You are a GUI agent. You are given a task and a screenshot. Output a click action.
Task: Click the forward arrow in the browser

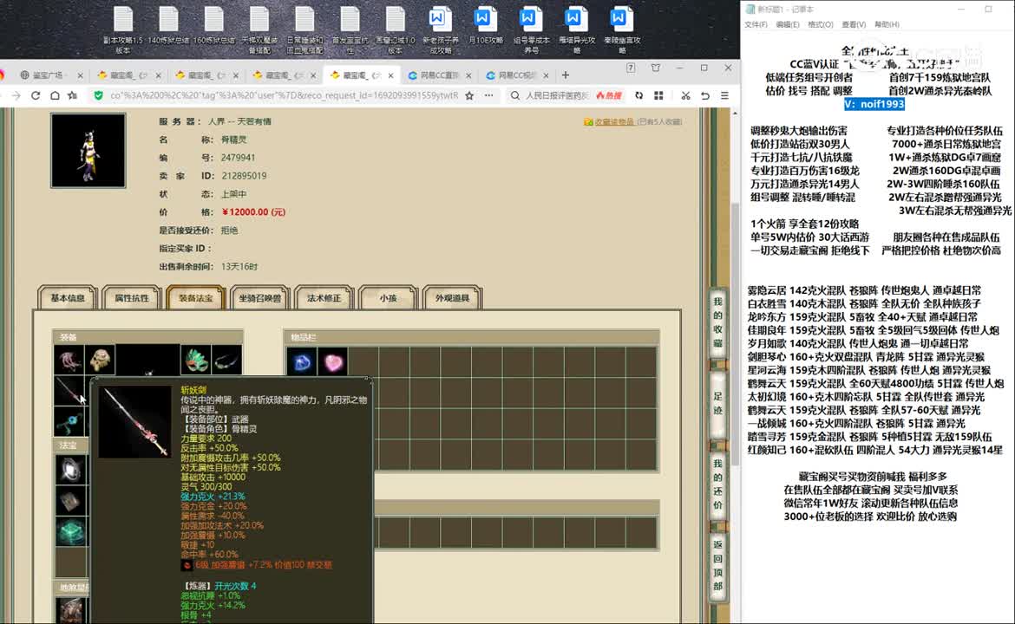click(x=16, y=95)
